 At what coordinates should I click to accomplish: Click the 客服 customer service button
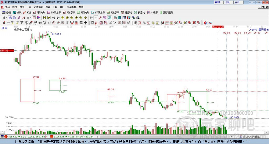[219, 2]
